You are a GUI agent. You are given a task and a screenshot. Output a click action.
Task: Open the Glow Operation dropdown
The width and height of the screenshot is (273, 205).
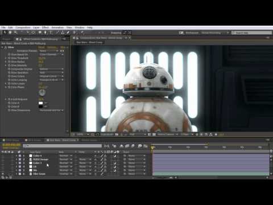tap(51, 73)
